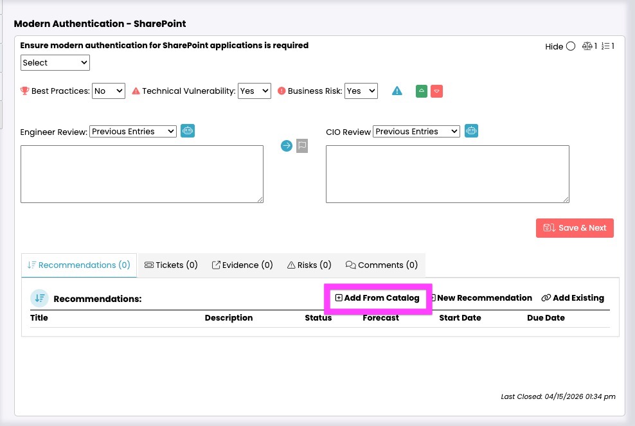The height and width of the screenshot is (426, 635).
Task: Open the Select answer dropdown
Action: [55, 63]
